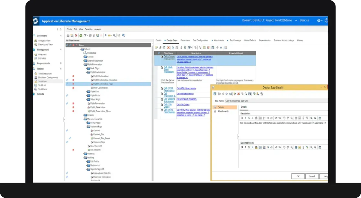The height and width of the screenshot is (198, 361).
Task: Apply italic in the Description editor toolbar
Action: pyautogui.click(x=246, y=118)
